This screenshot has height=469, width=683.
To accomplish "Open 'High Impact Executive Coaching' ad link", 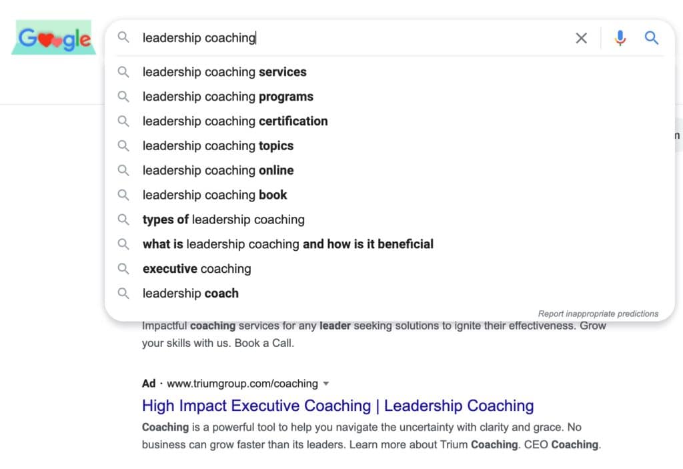I will point(337,406).
